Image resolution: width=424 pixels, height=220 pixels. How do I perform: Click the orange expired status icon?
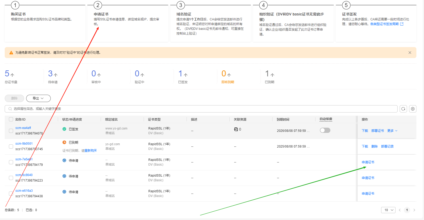[64, 142]
